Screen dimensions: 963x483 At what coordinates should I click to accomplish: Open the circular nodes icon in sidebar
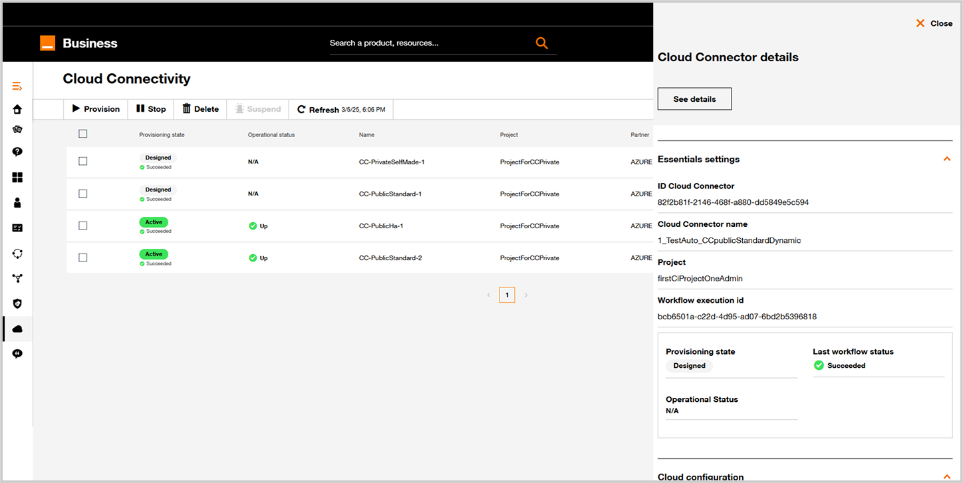pyautogui.click(x=17, y=253)
